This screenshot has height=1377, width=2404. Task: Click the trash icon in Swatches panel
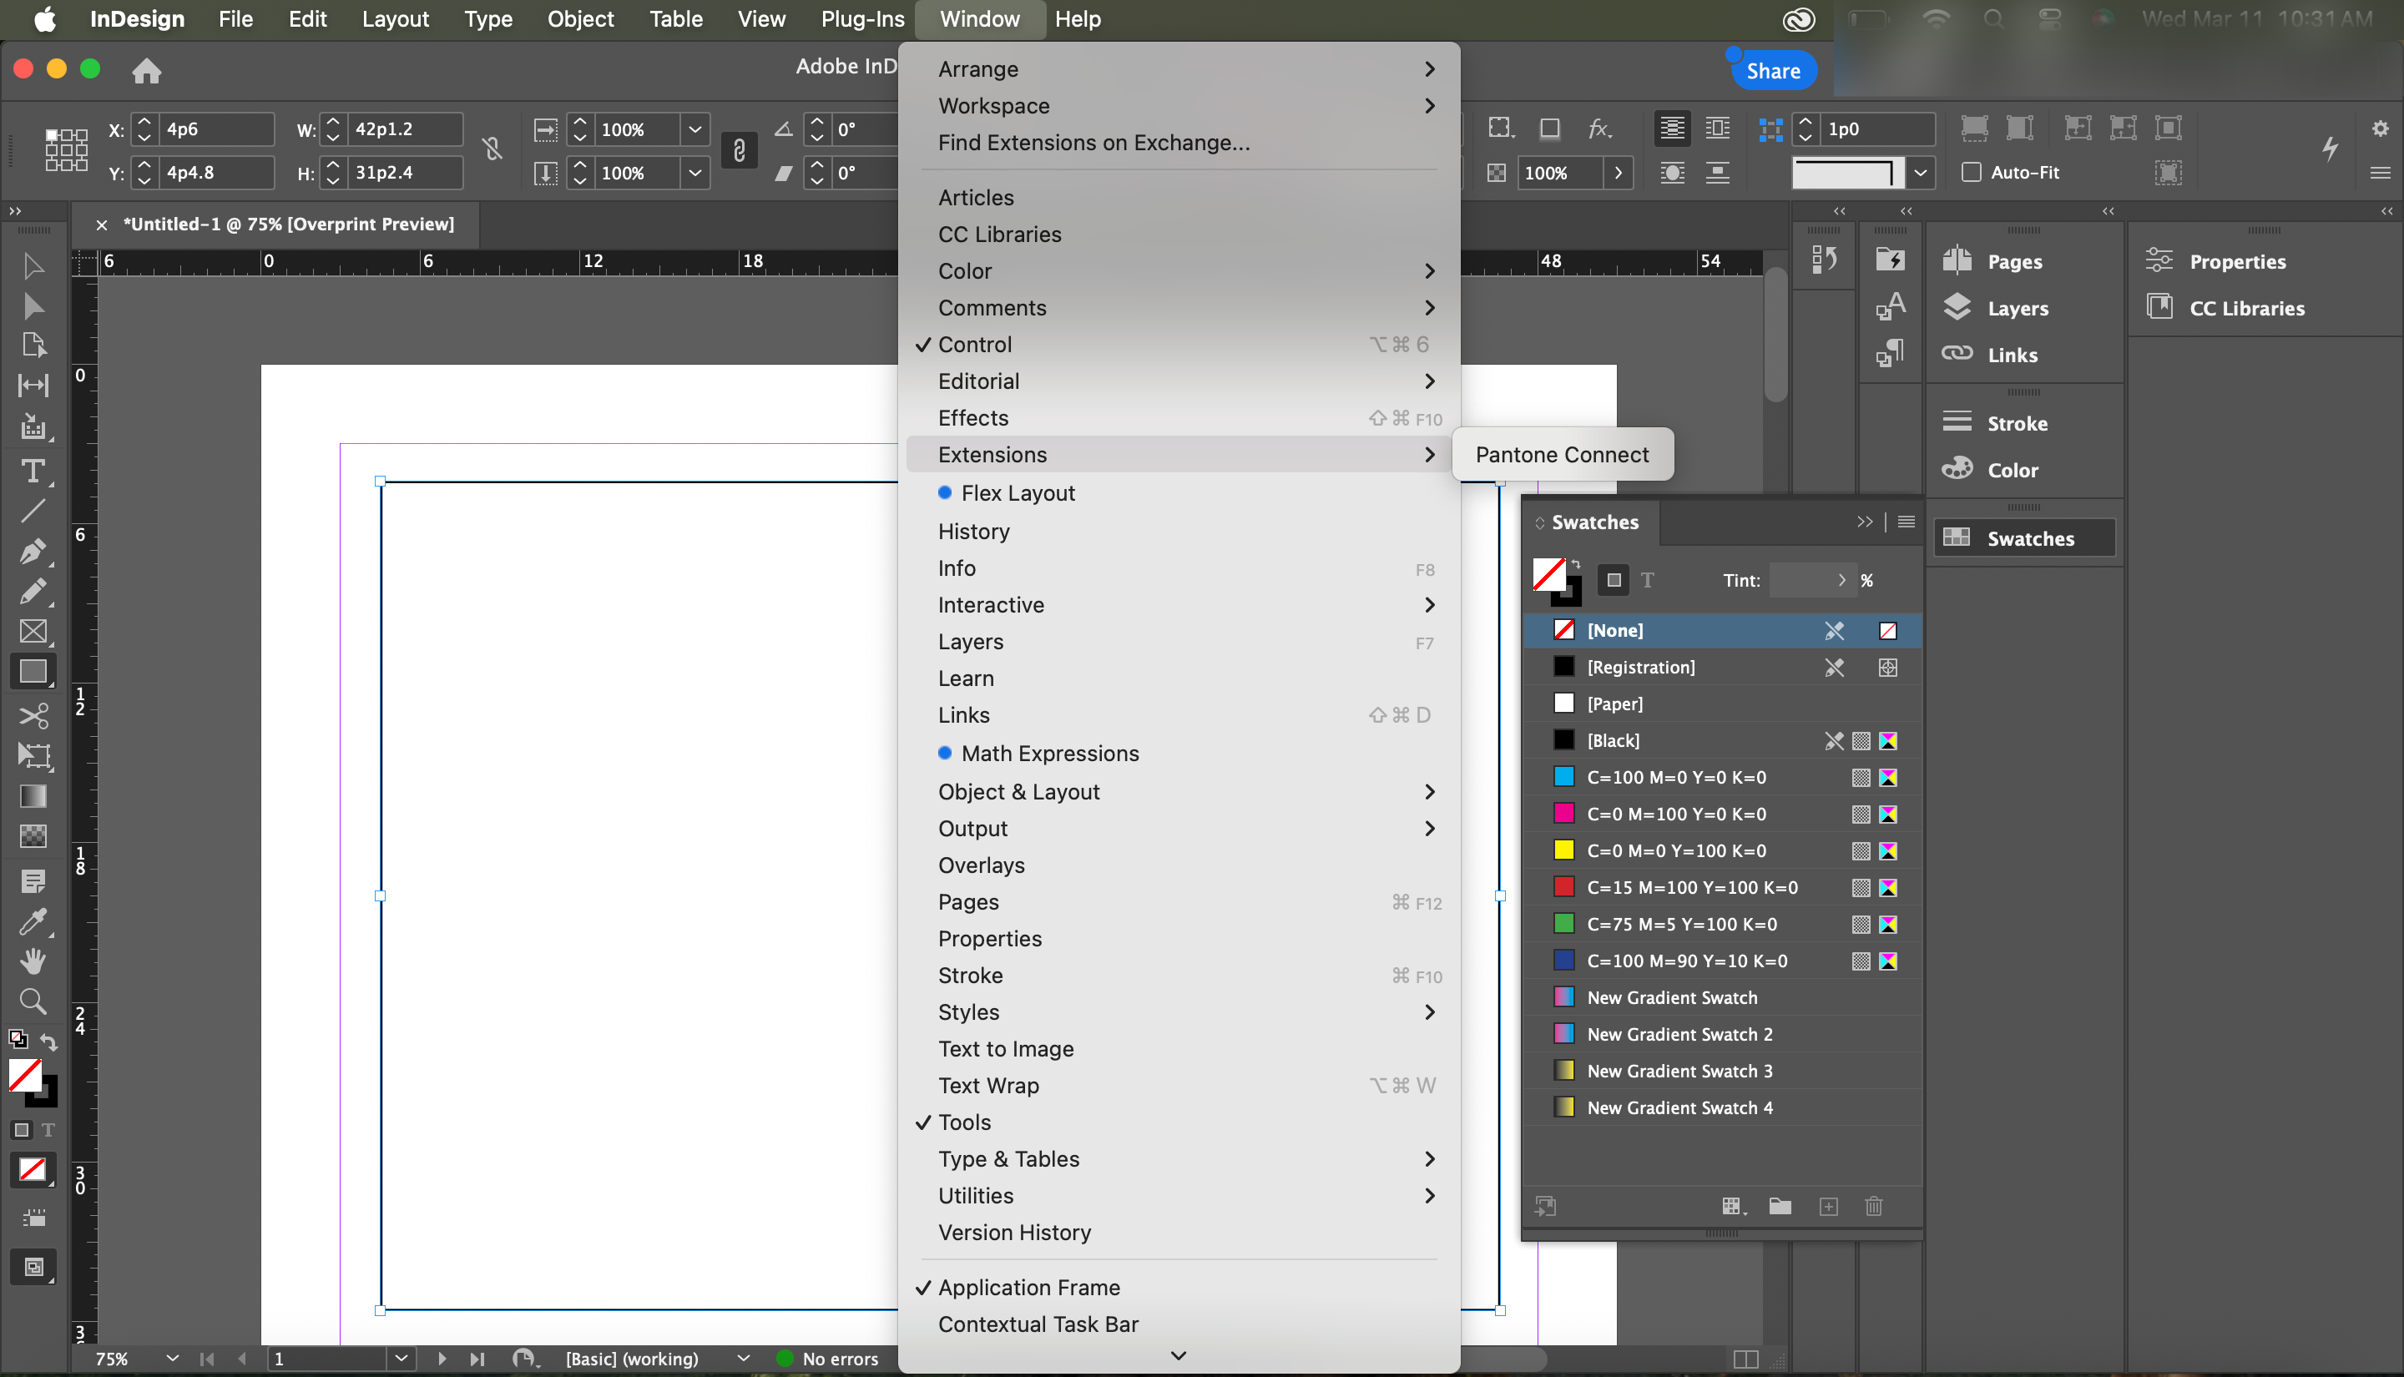(1873, 1206)
